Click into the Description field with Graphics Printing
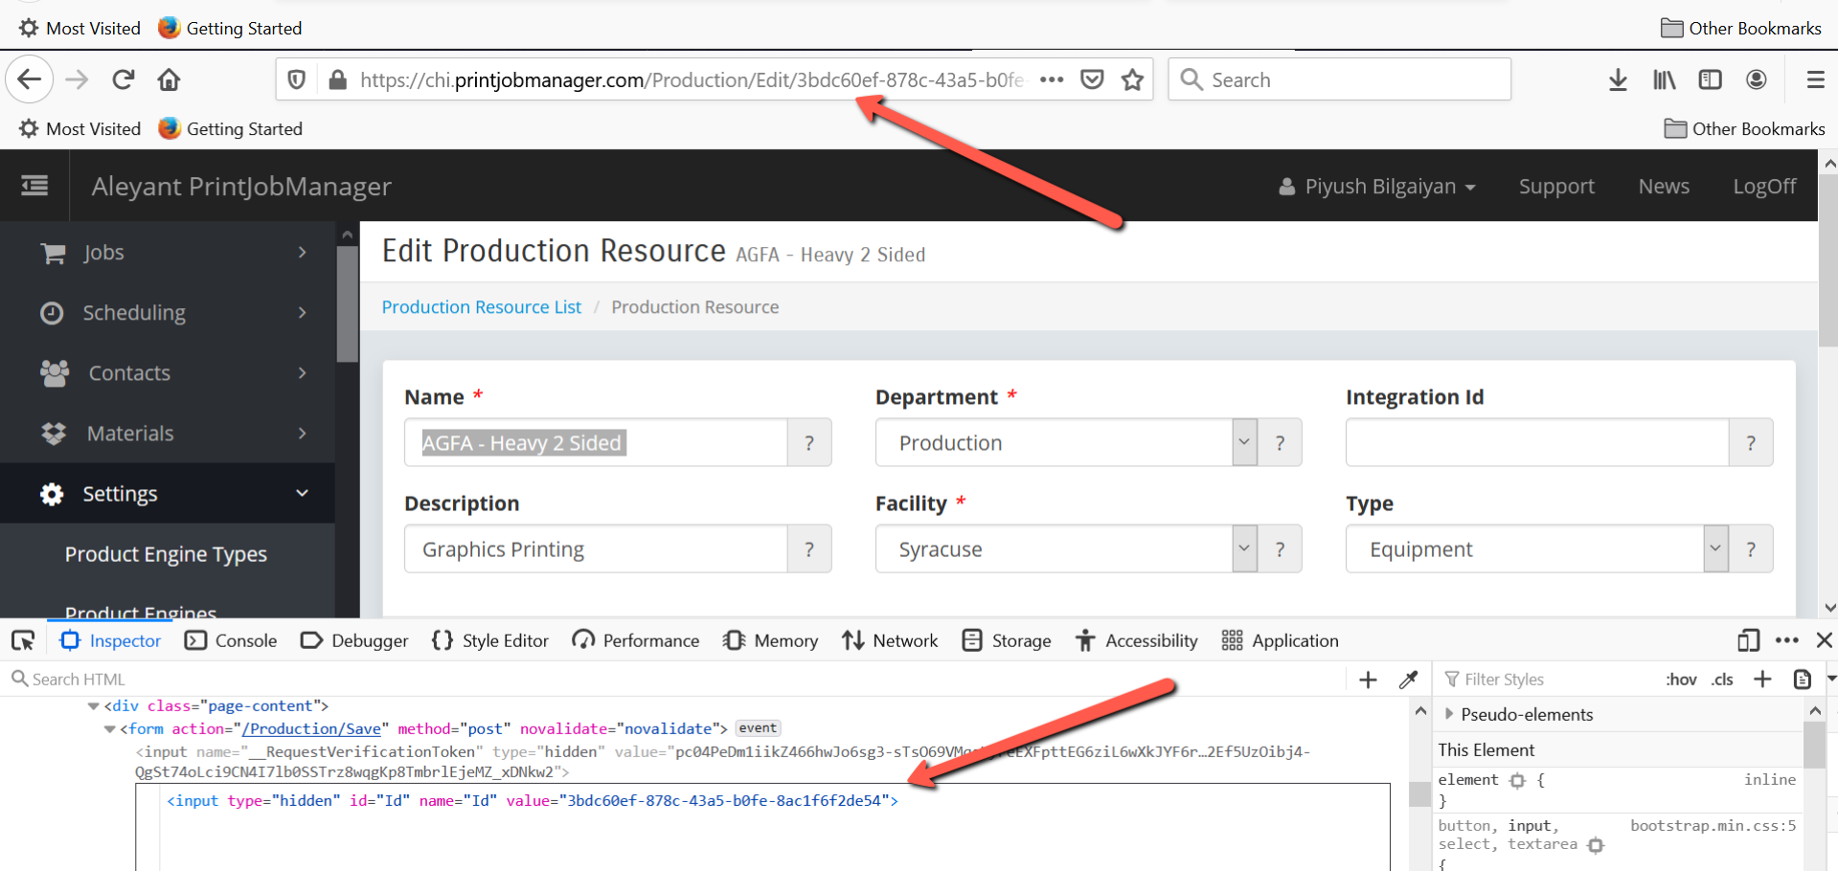 click(x=596, y=548)
